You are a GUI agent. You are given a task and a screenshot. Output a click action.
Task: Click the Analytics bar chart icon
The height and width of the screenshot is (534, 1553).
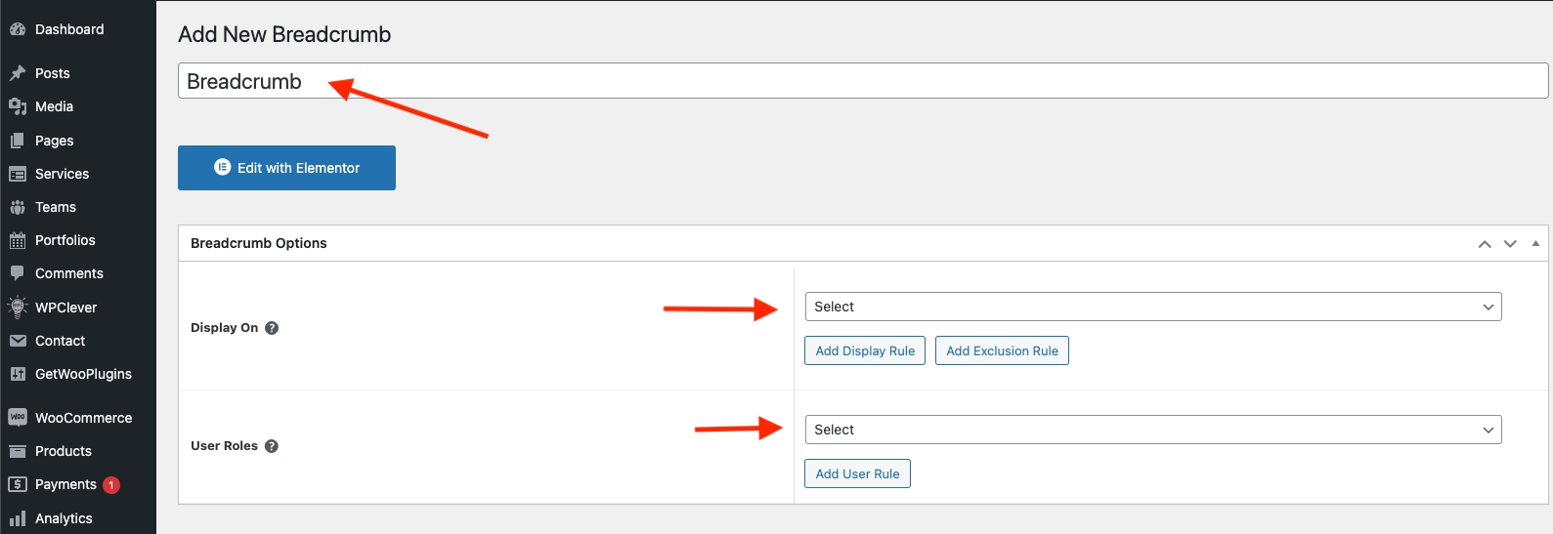pyautogui.click(x=18, y=518)
